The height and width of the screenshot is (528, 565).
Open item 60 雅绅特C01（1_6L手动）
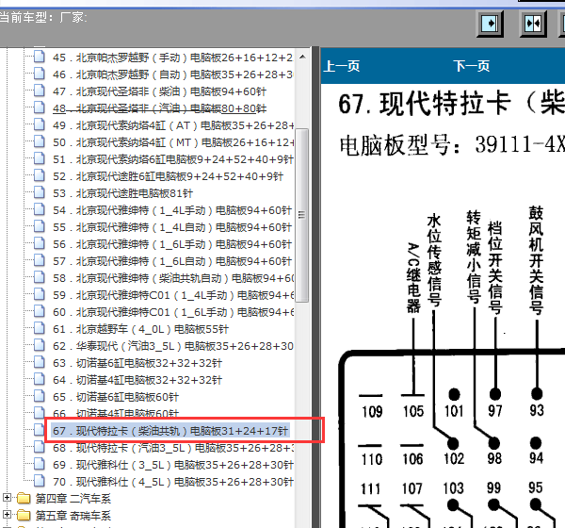click(173, 312)
